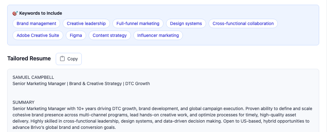Choose the Full-funnel marketing keyword tag
Image resolution: width=327 pixels, height=132 pixels.
tap(138, 23)
